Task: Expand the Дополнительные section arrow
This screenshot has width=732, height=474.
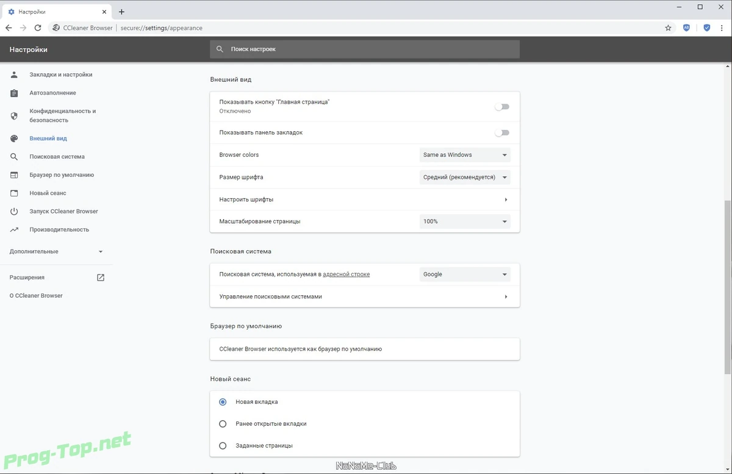Action: [101, 251]
